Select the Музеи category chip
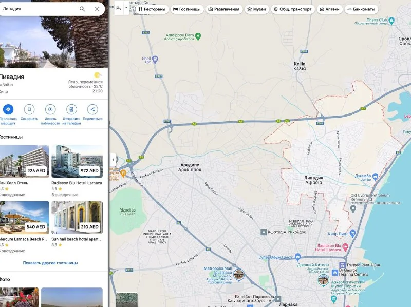Image resolution: width=411 pixels, height=307 pixels. click(256, 9)
